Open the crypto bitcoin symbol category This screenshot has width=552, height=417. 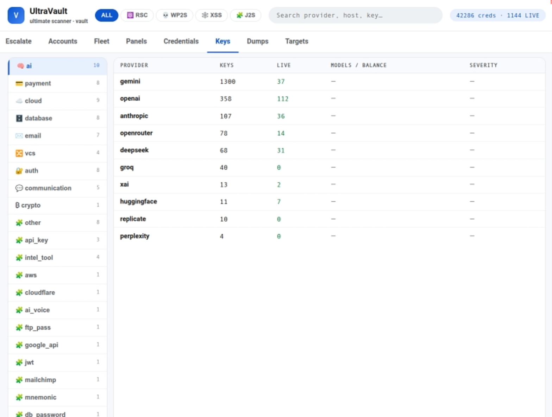[x=18, y=205]
